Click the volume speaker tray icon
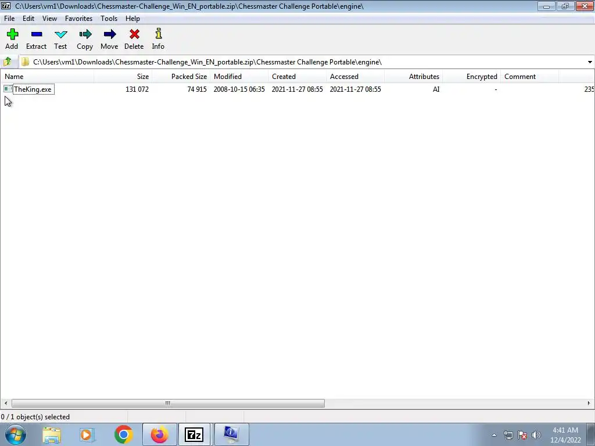The height and width of the screenshot is (446, 595). pyautogui.click(x=536, y=435)
